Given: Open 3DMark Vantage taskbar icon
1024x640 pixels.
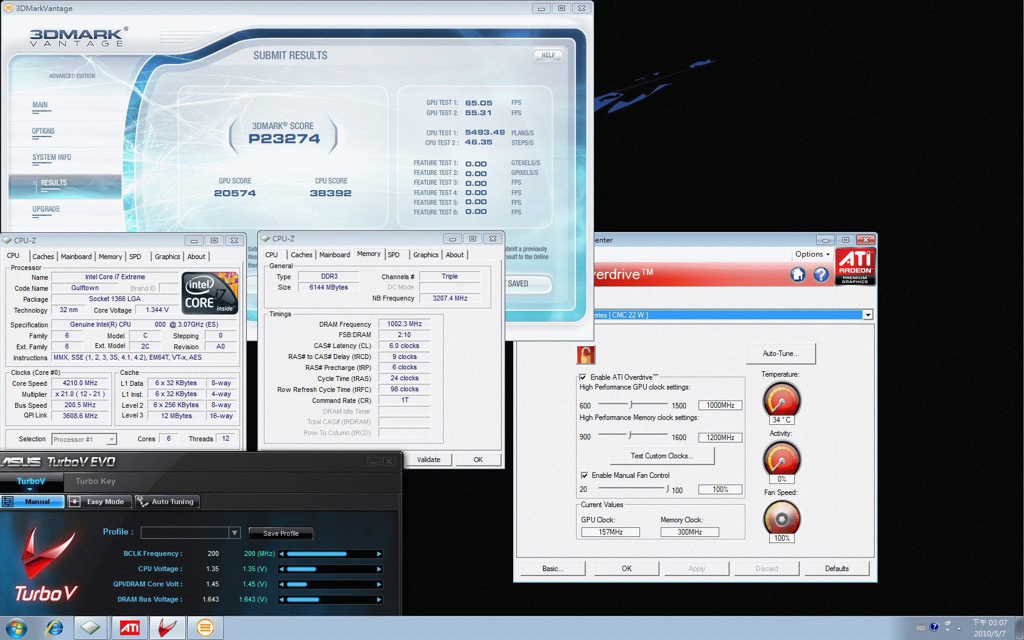Looking at the screenshot, I should [x=205, y=628].
